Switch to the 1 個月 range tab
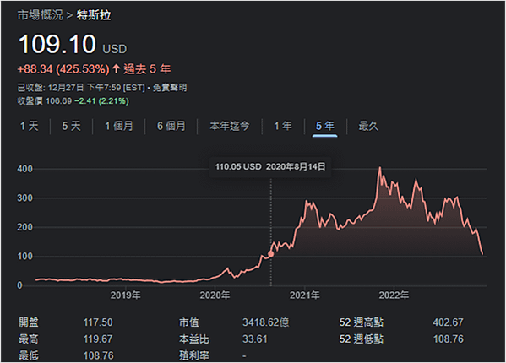 (x=119, y=126)
